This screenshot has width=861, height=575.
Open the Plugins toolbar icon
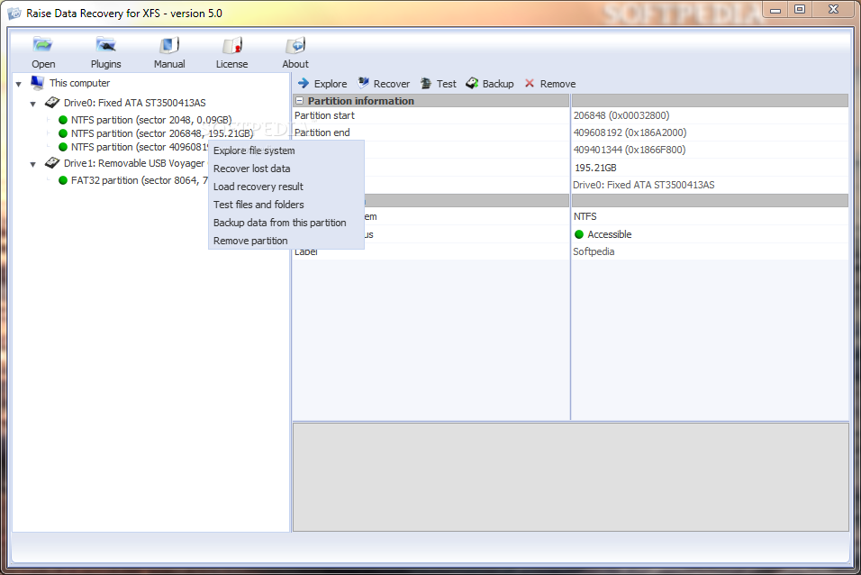105,44
